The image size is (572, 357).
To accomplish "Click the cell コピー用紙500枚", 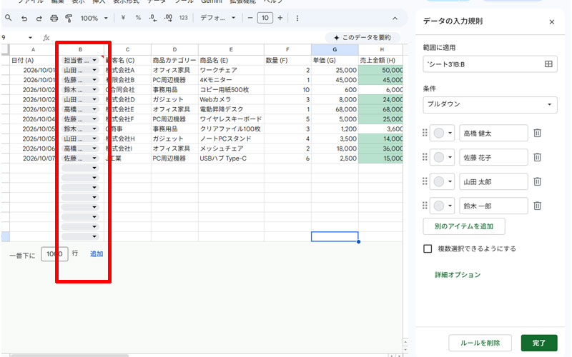I will click(231, 90).
